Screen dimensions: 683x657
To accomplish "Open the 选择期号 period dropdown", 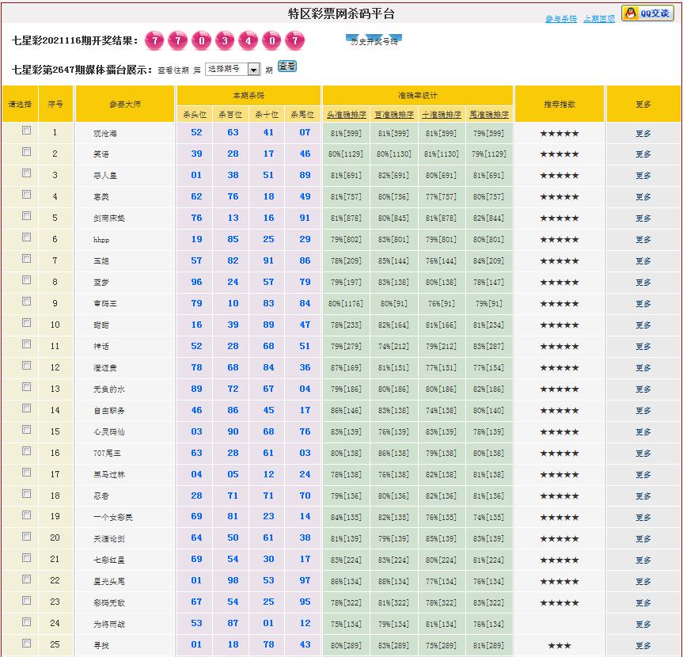I will pyautogui.click(x=233, y=70).
